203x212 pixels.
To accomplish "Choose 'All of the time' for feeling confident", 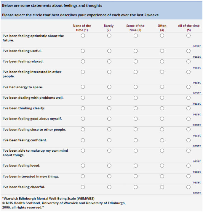I will click(188, 140).
